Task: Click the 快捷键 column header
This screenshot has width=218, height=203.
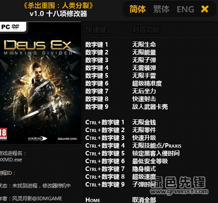Action: [x=96, y=30]
